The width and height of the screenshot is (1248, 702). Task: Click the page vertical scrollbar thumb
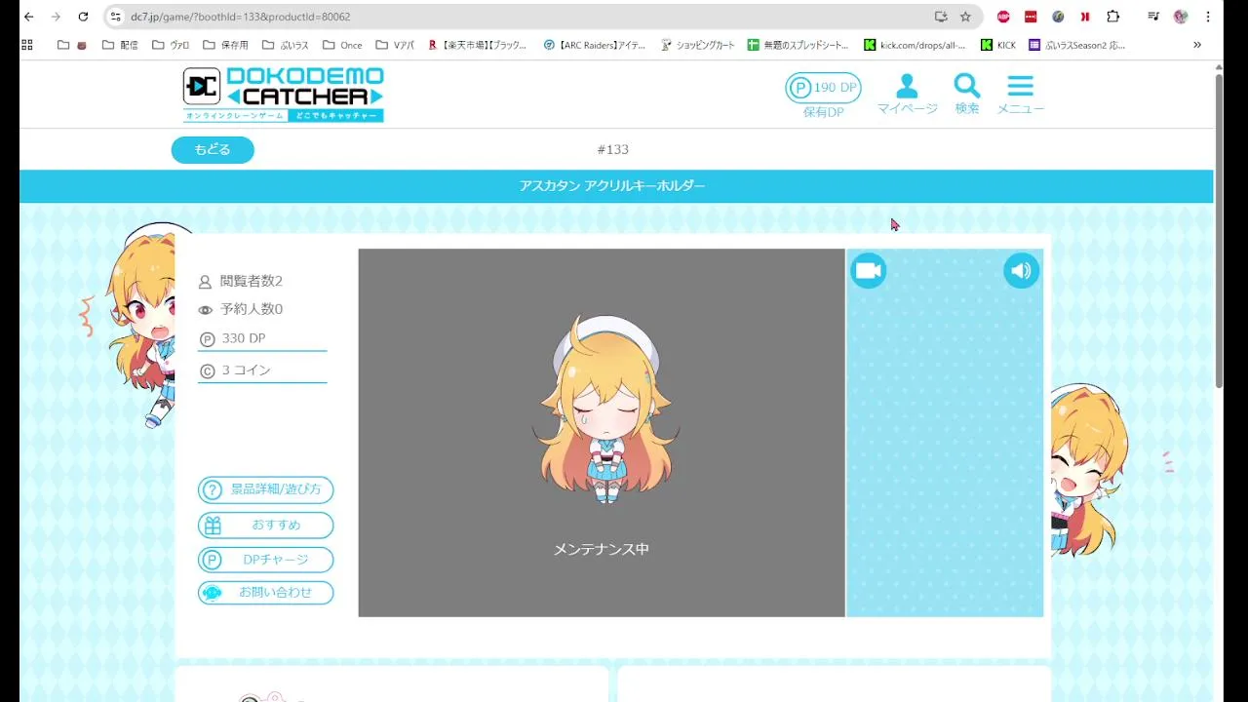click(1219, 231)
